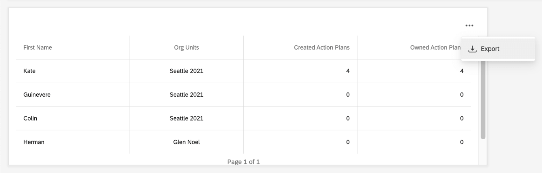Click the Colin row name cell
Image resolution: width=542 pixels, height=173 pixels.
pos(30,118)
